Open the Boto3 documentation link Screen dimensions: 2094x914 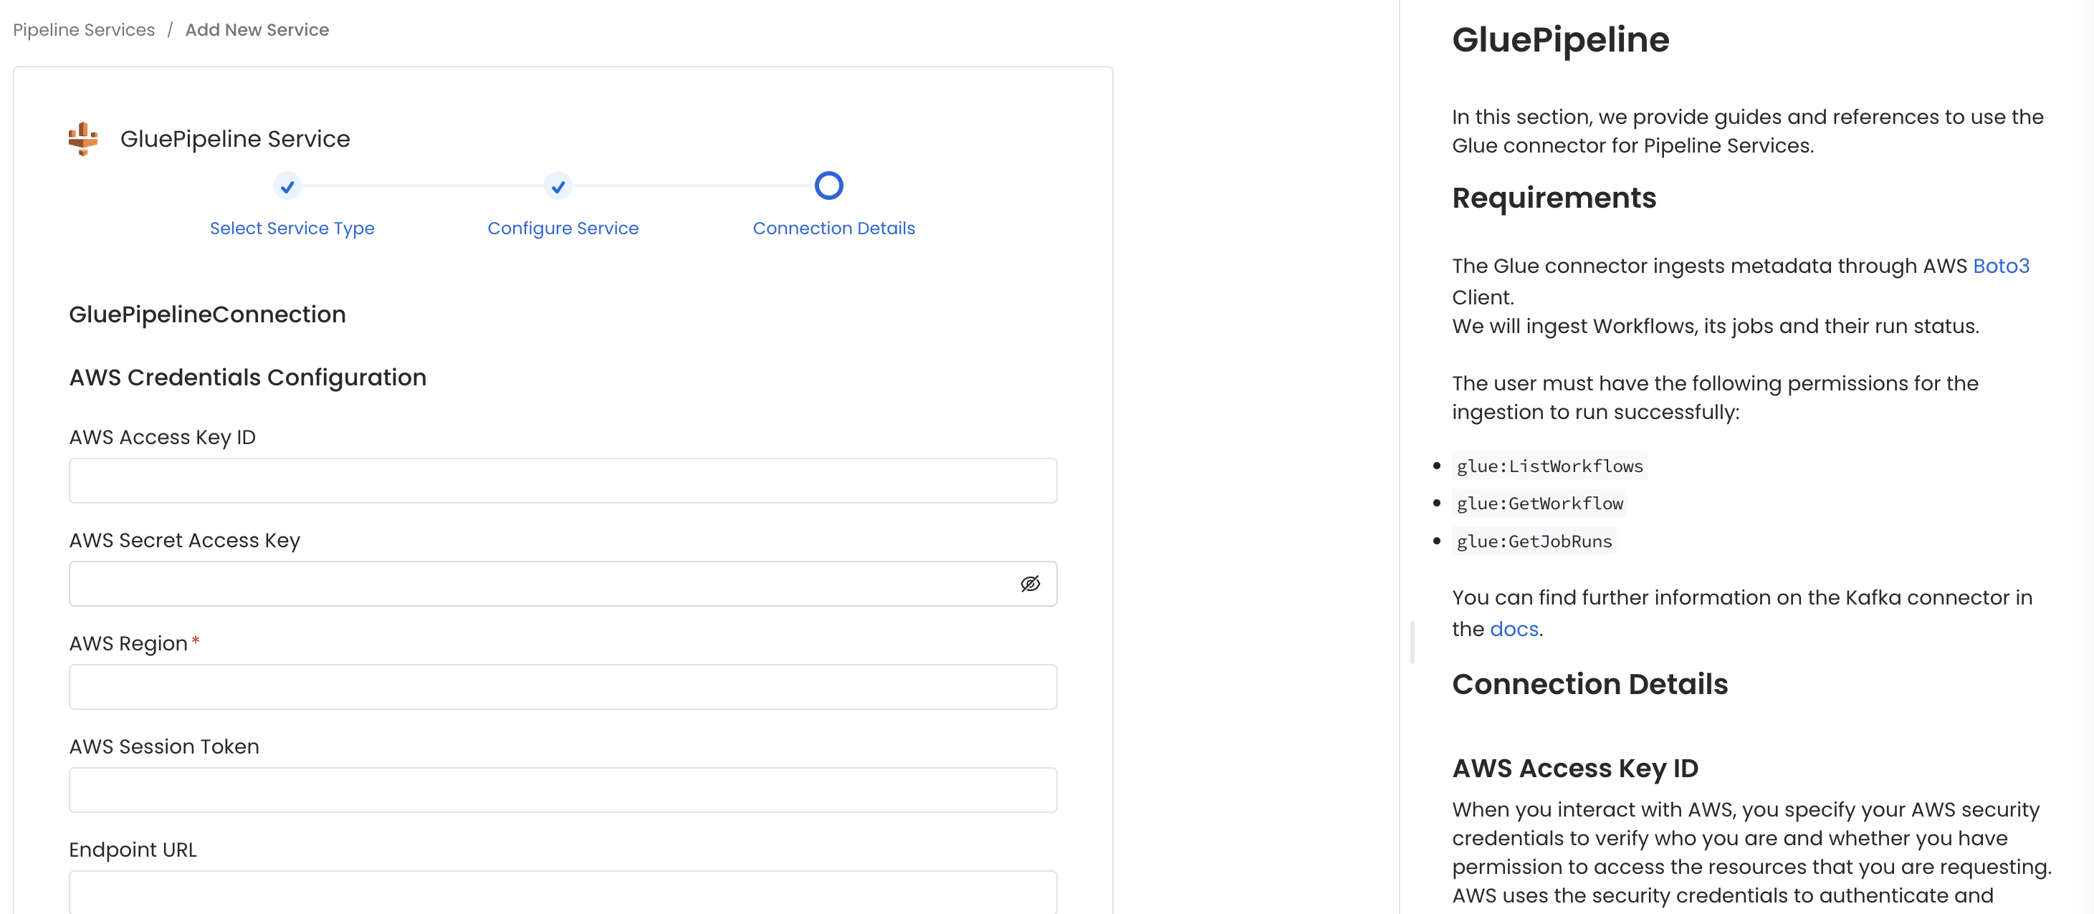pos(2001,266)
